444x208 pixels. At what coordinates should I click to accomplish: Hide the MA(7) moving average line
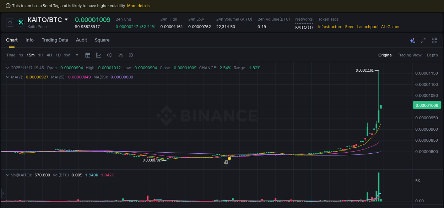pyautogui.click(x=37, y=77)
